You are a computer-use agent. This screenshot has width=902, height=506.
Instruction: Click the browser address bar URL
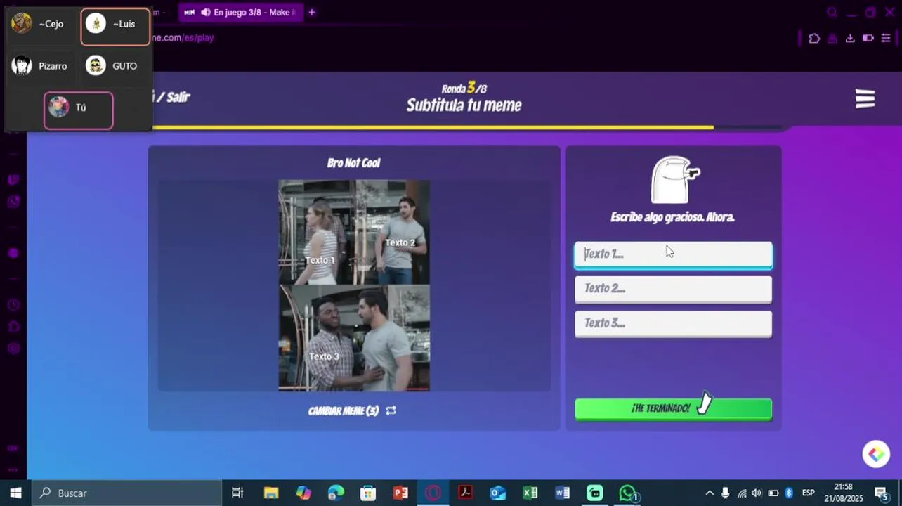pyautogui.click(x=183, y=38)
